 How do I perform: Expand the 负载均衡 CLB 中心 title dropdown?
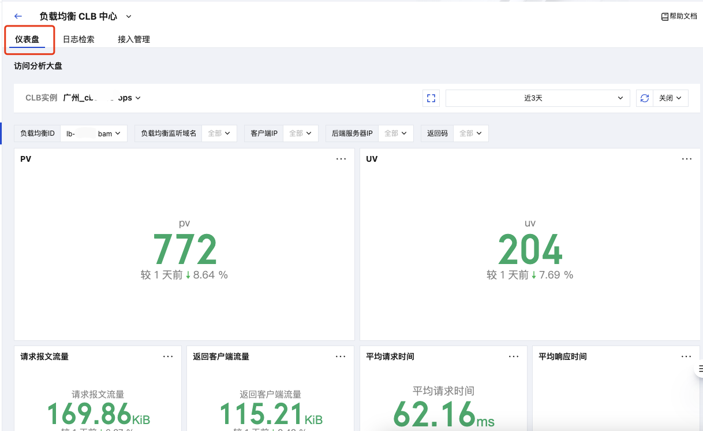[x=128, y=17]
